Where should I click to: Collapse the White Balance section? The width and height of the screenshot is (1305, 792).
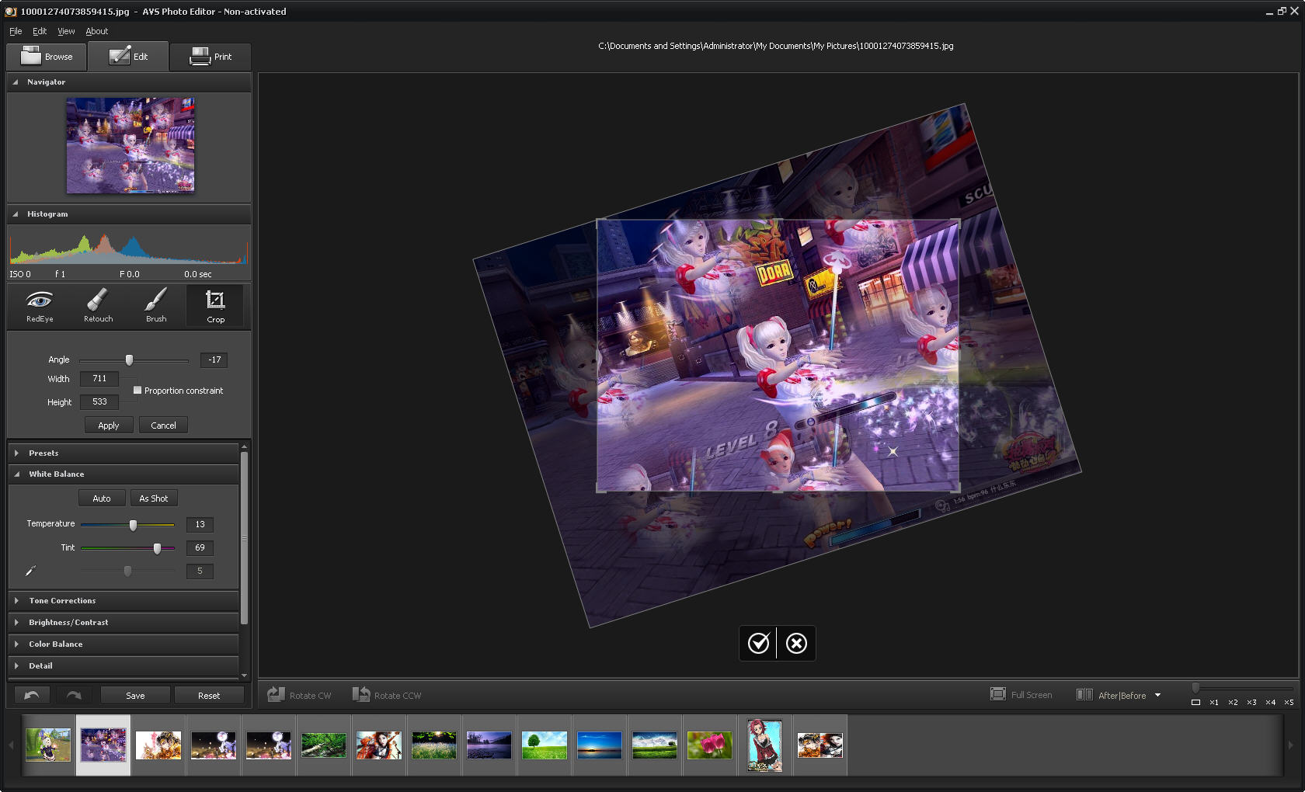tap(16, 474)
